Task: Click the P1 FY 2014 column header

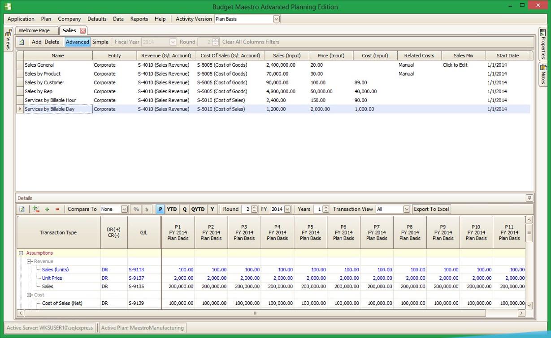Action: pyautogui.click(x=178, y=233)
